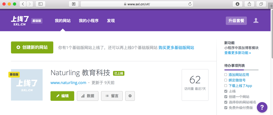Click the 待办事项列表 heading
Image resolution: width=273 pixels, height=115 pixels.
coord(235,66)
